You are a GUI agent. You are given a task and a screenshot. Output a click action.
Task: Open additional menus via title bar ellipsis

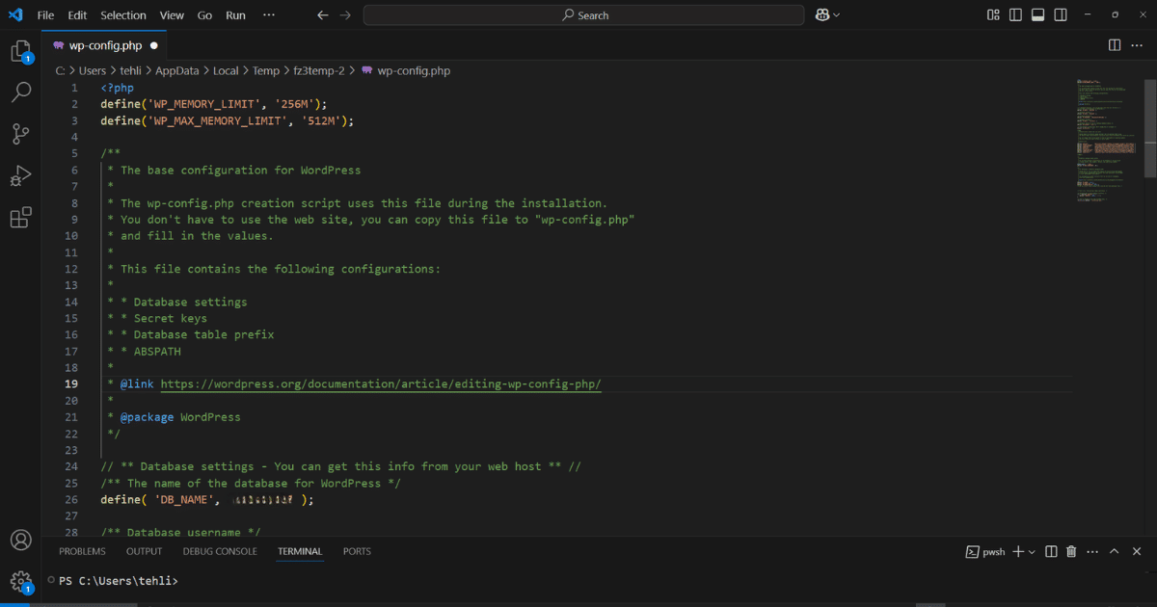269,15
